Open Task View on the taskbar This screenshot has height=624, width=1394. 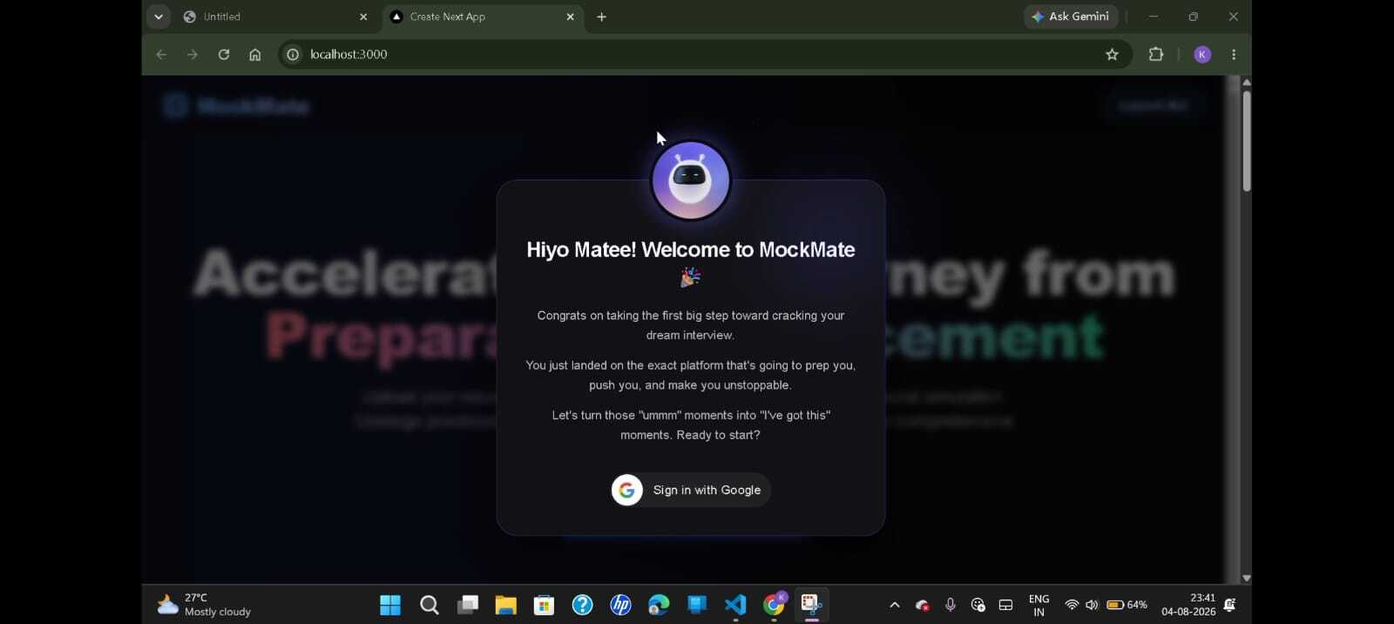coord(468,605)
